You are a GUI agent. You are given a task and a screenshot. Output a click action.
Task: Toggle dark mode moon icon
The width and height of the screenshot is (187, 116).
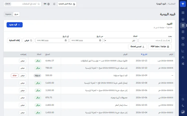click(183, 106)
